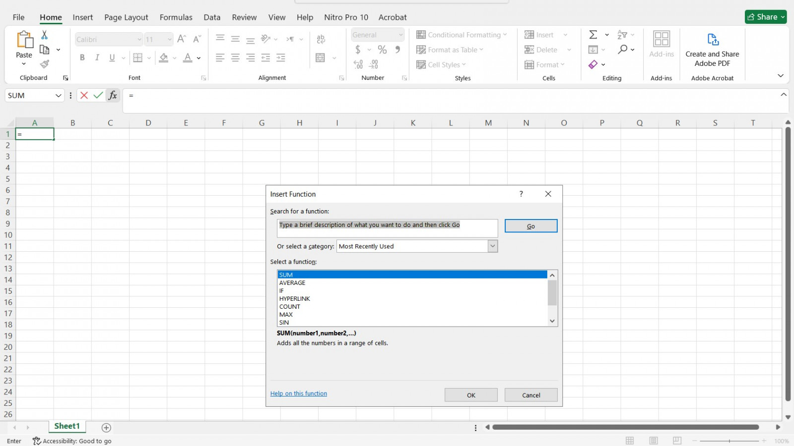Screen dimensions: 794x446
Task: Increase font size with the larger A icon
Action: [182, 39]
